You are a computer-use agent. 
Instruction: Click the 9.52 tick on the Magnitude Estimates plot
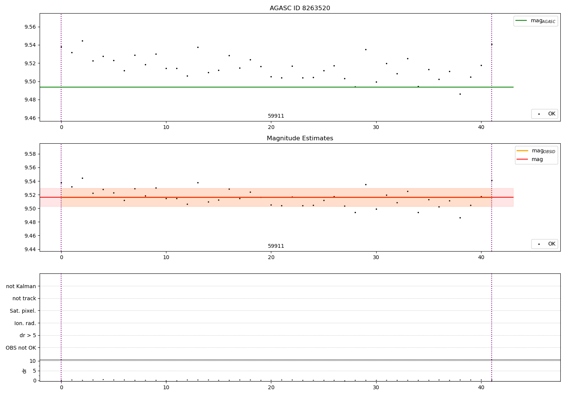30,195
